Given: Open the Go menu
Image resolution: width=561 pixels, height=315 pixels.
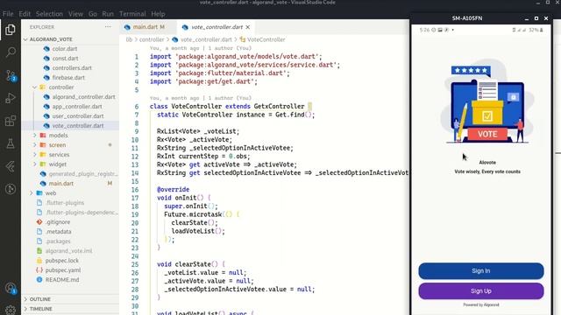Looking at the screenshot, I should pos(93,14).
